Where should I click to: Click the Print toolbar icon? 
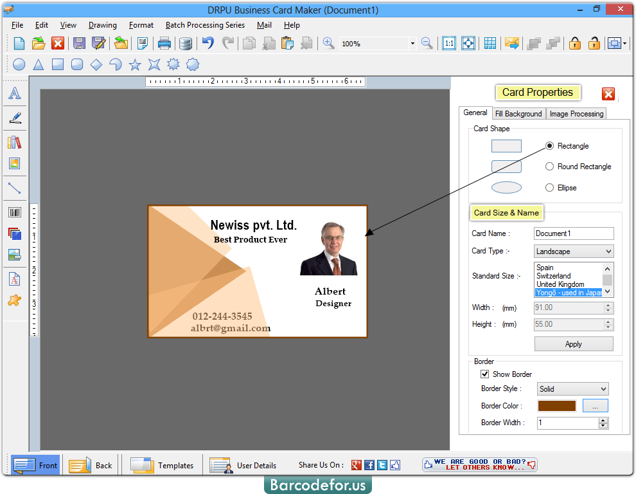[164, 43]
